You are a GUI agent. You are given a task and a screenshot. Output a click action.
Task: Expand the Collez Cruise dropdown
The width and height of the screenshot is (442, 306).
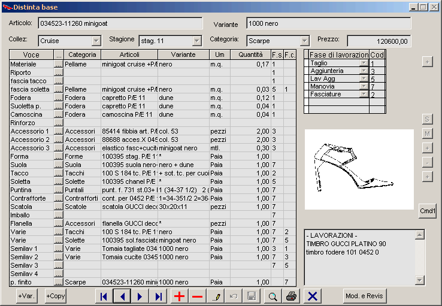pyautogui.click(x=96, y=41)
